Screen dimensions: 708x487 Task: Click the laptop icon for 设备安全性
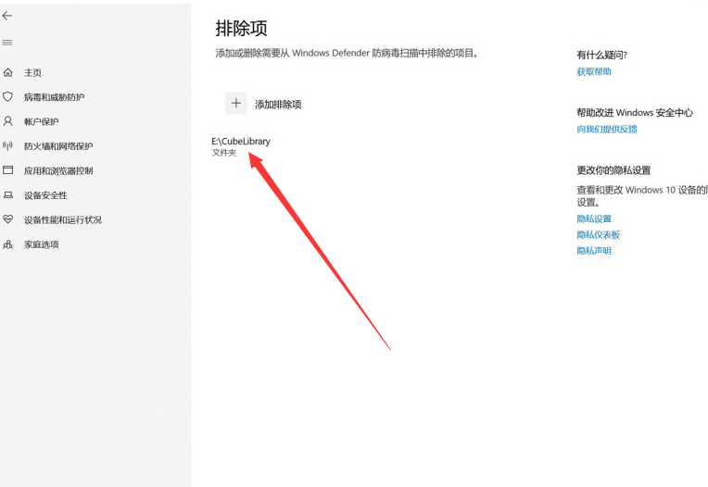(x=7, y=194)
